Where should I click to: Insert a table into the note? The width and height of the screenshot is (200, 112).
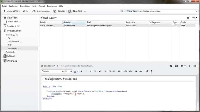(x=136, y=71)
